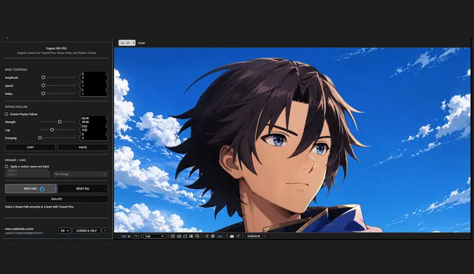Click the fast previews viewer icon

coord(173,236)
